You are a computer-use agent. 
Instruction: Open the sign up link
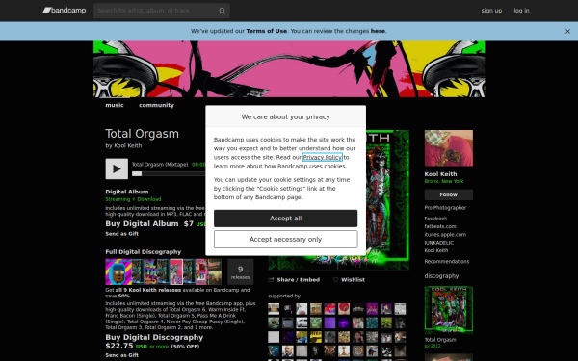click(491, 11)
